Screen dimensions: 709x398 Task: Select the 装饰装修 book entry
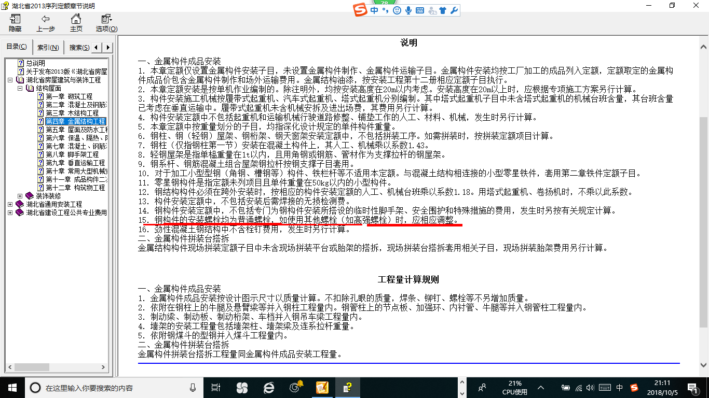click(48, 196)
